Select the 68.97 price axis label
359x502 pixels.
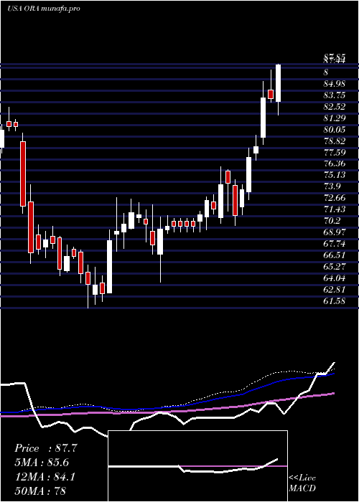click(335, 232)
